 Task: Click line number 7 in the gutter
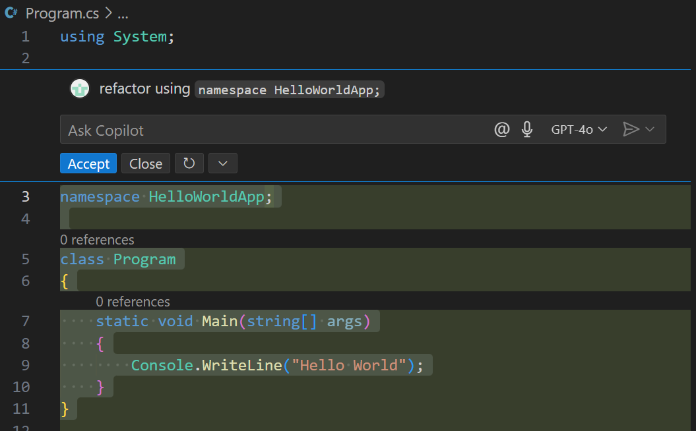(x=26, y=321)
